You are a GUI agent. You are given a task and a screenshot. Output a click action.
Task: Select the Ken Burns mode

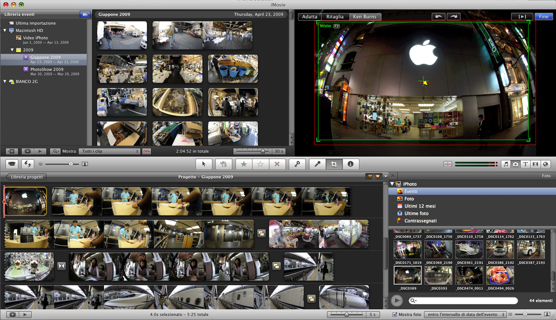[x=365, y=17]
